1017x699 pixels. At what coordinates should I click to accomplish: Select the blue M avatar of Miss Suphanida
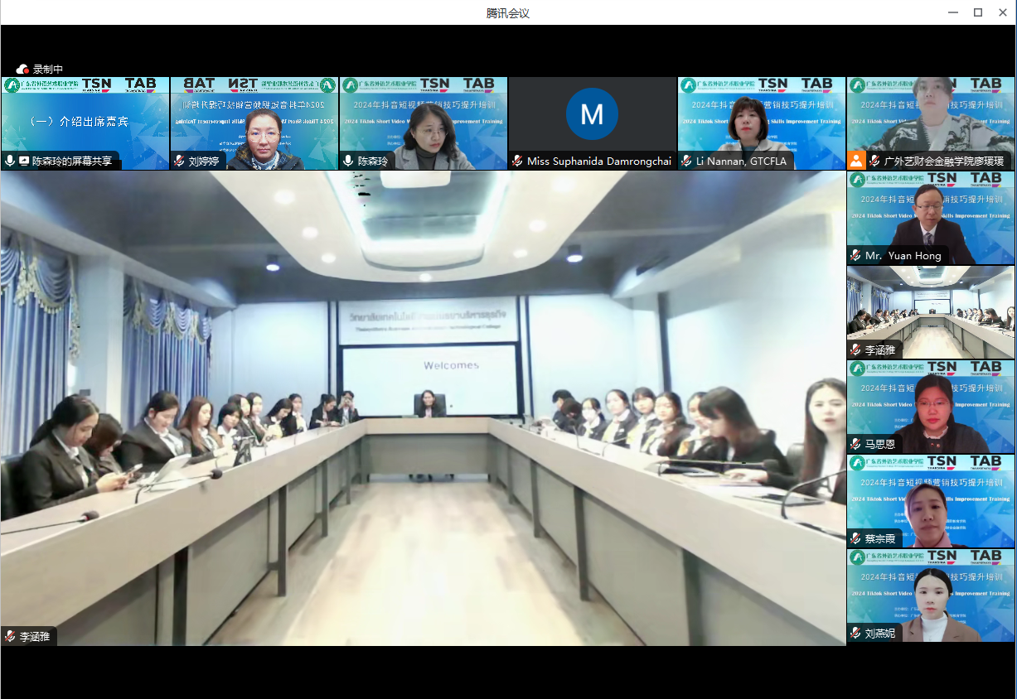[x=592, y=113]
